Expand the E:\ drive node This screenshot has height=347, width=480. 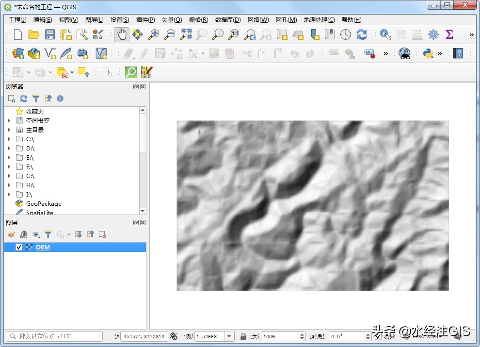(9, 157)
